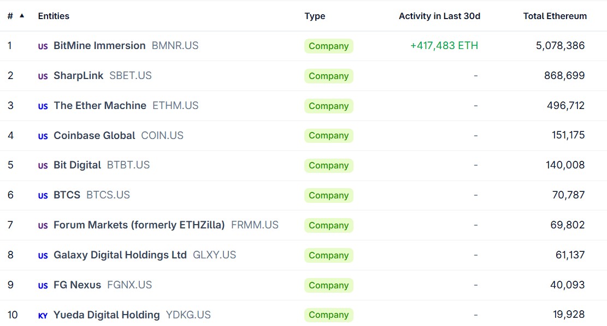The height and width of the screenshot is (326, 607).
Task: Sort by Activity in Last 30d header
Action: (439, 16)
